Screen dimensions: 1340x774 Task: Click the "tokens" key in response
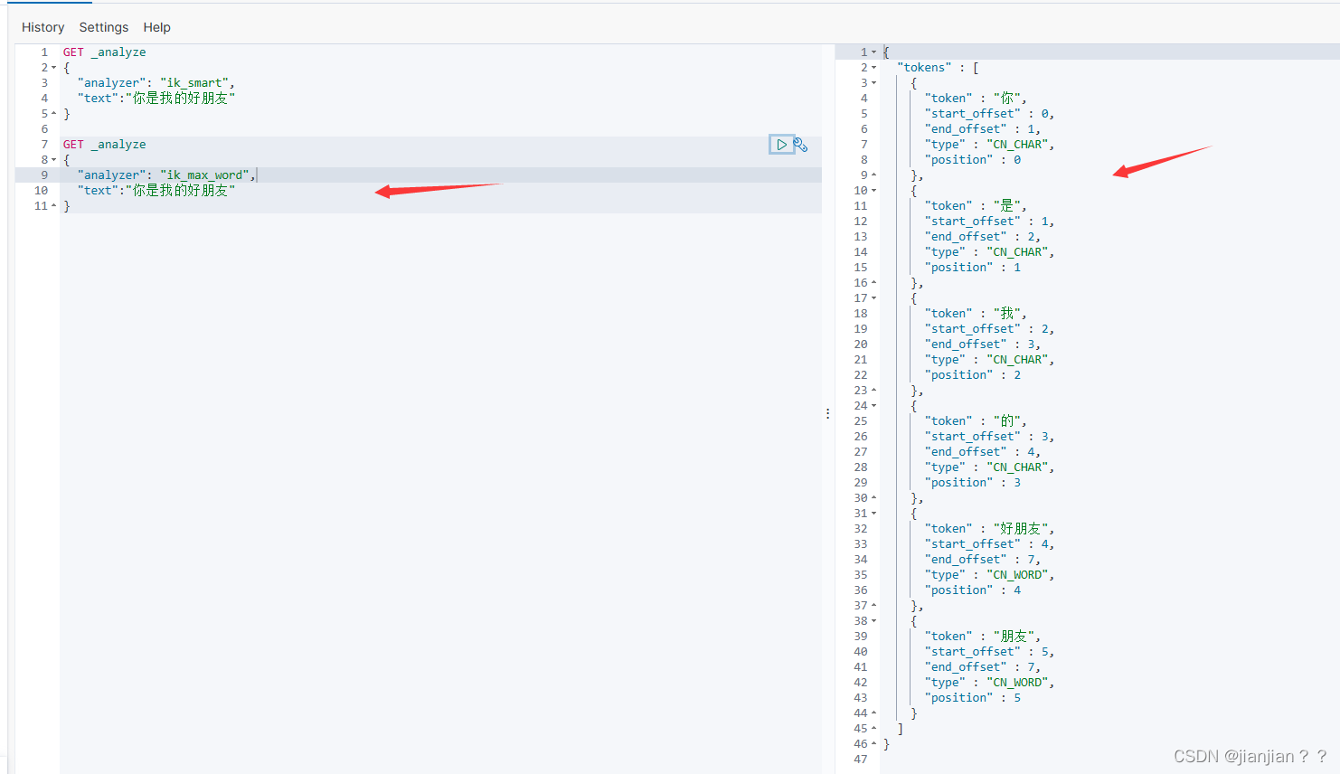click(924, 68)
